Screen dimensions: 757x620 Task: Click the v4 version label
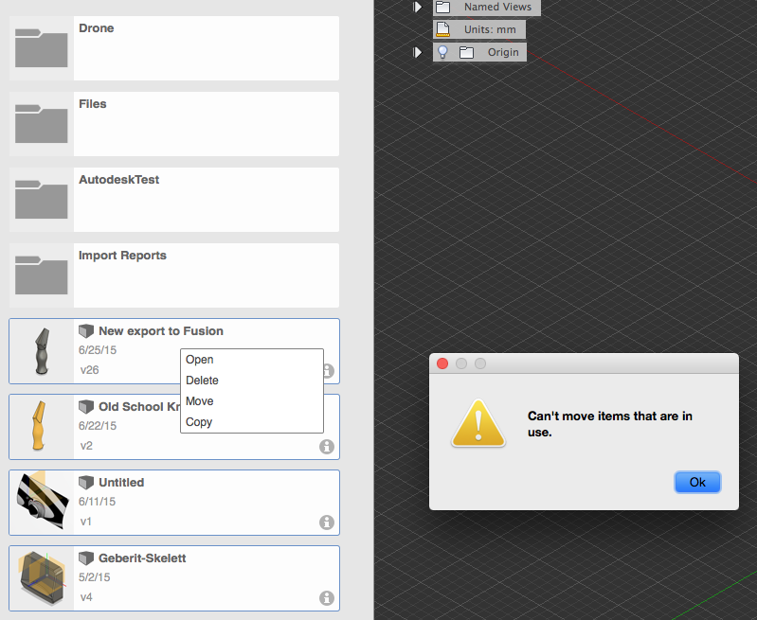86,597
